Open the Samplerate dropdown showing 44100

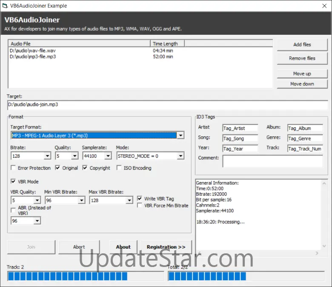[108, 156]
